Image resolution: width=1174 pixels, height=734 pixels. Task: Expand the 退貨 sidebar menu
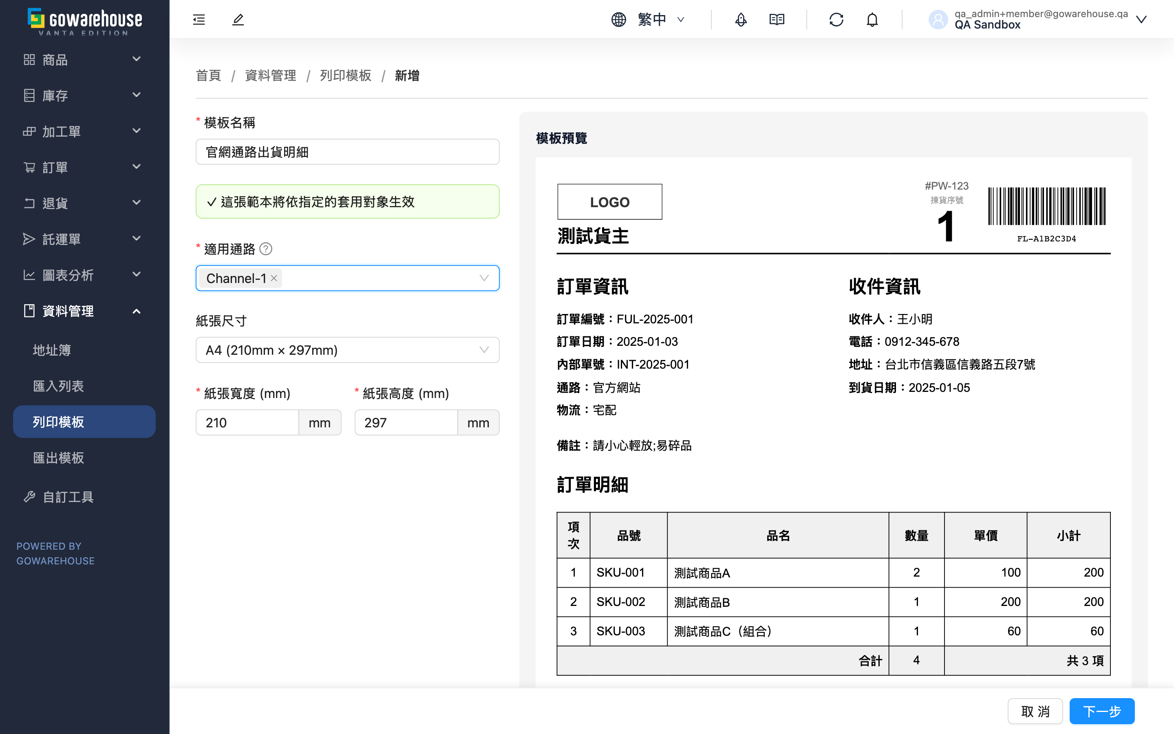85,203
